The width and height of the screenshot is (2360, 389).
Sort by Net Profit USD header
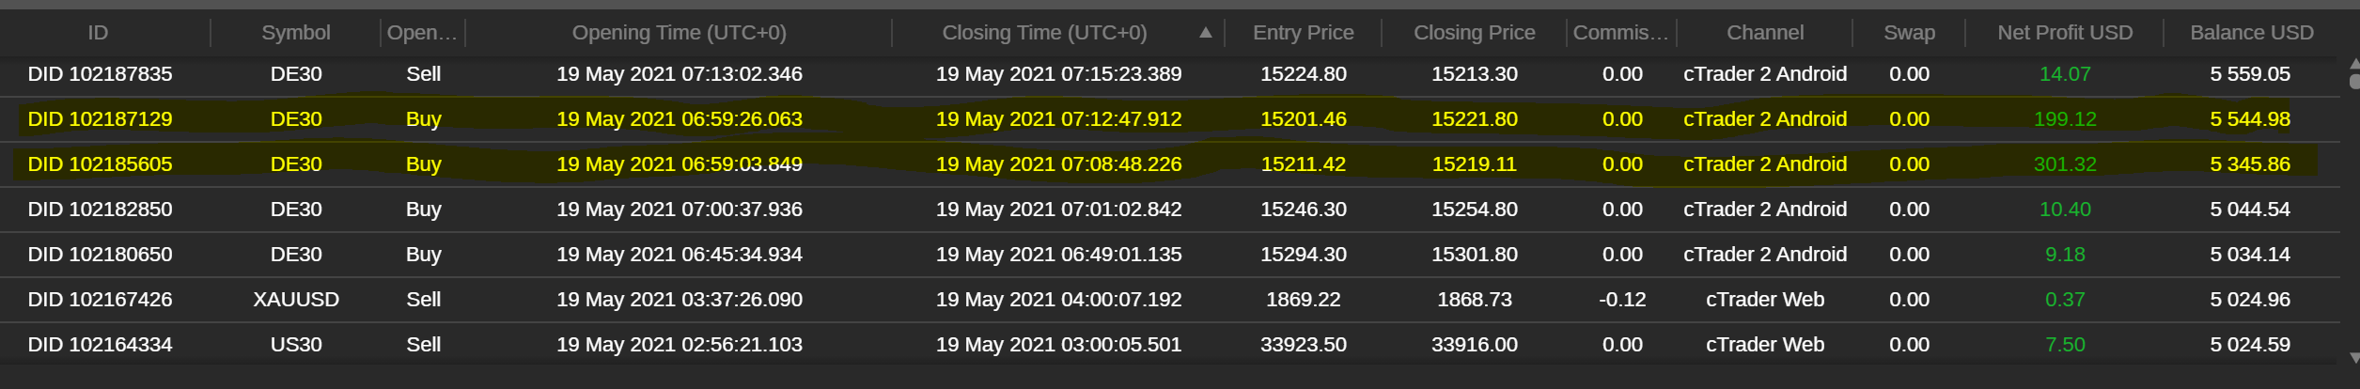(x=2065, y=33)
